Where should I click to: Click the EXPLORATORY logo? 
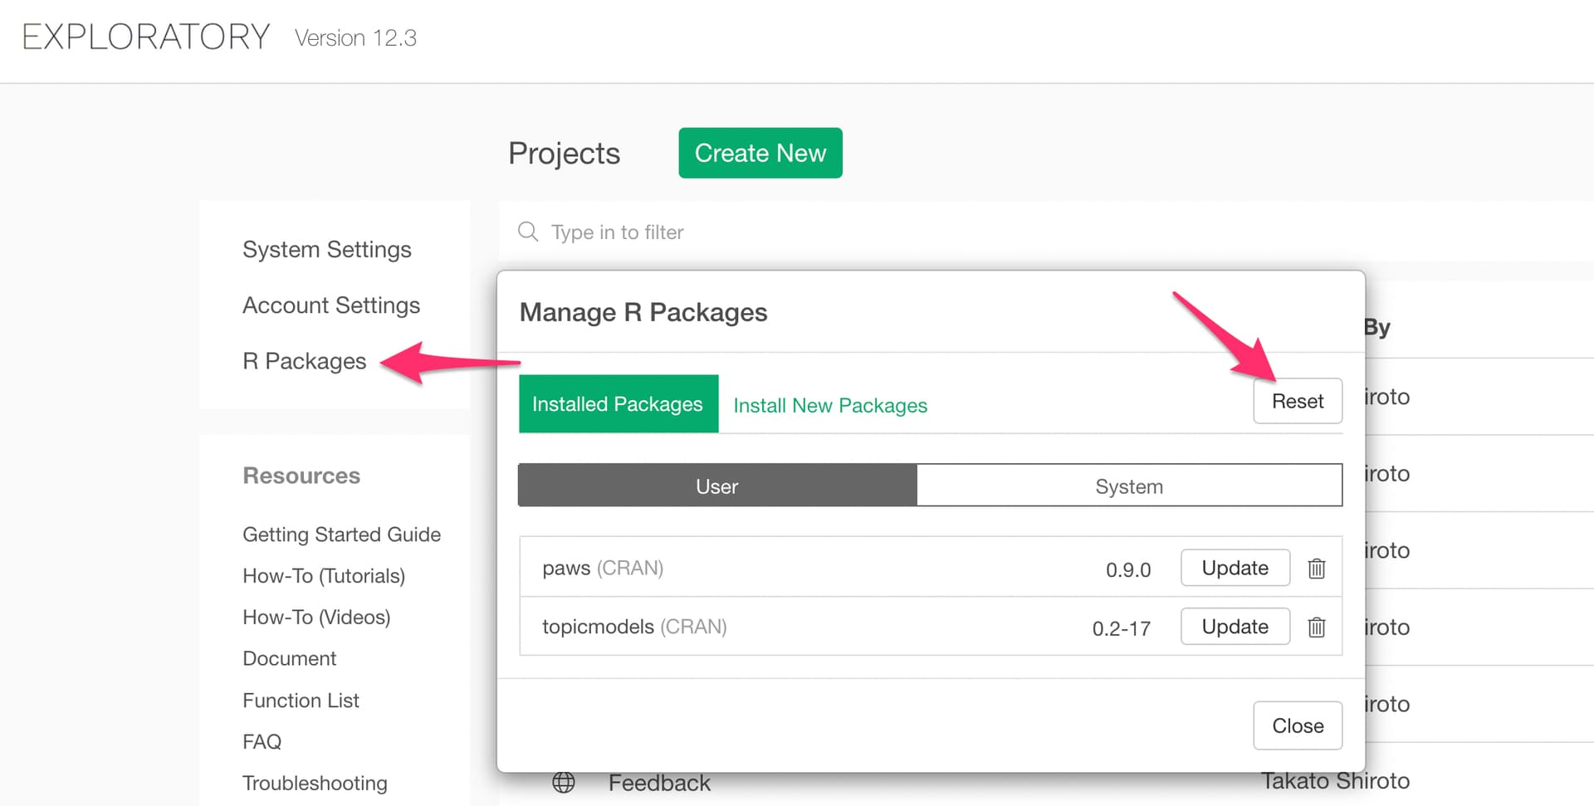[146, 37]
